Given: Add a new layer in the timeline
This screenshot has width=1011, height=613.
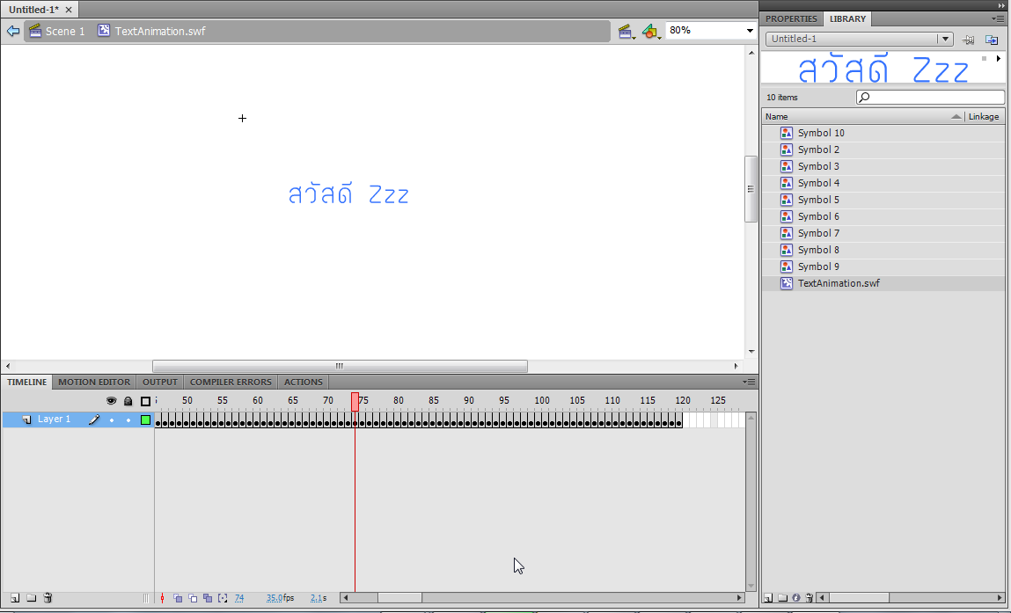Looking at the screenshot, I should [x=15, y=598].
